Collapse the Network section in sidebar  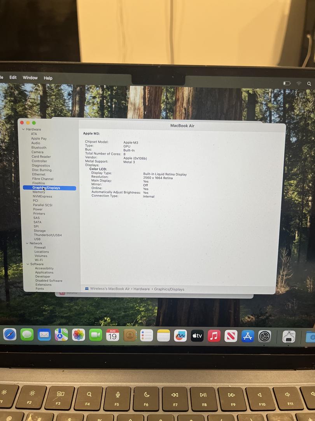[x=27, y=243]
